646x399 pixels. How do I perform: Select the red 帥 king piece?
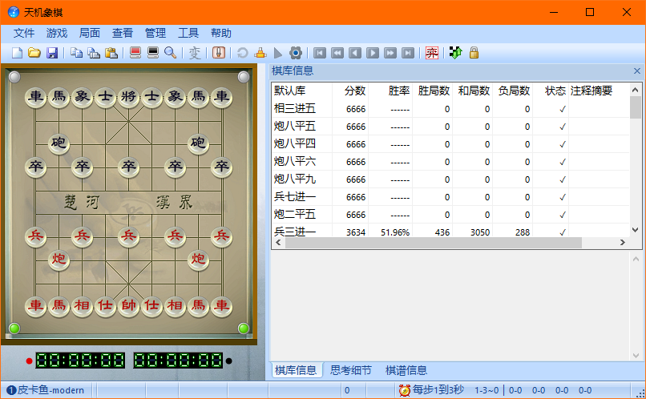click(128, 305)
